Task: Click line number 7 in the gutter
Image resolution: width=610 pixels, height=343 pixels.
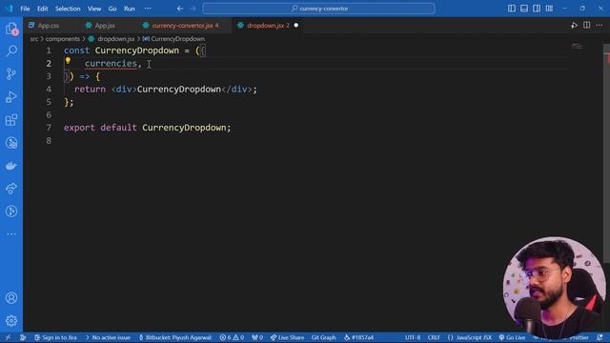Action: [x=49, y=128]
